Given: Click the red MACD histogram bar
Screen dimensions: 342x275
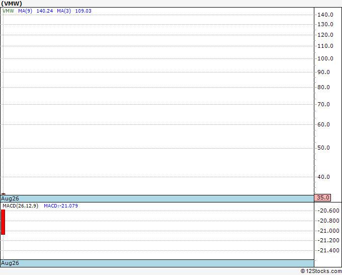Looking at the screenshot, I should point(3,222).
